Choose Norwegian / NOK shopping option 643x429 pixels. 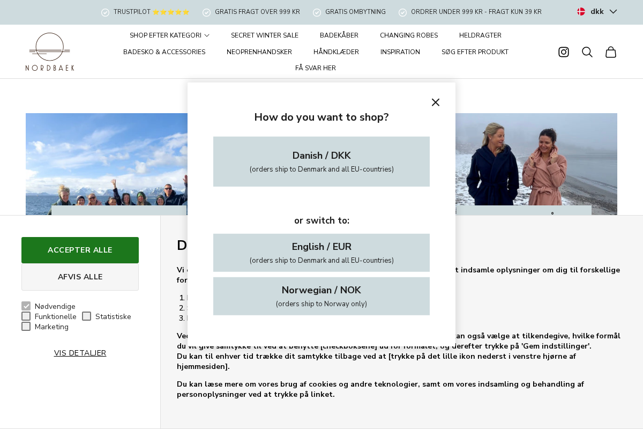pos(322,296)
